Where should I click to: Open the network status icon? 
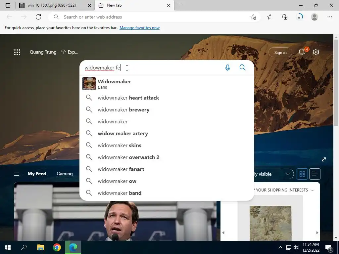(288, 247)
